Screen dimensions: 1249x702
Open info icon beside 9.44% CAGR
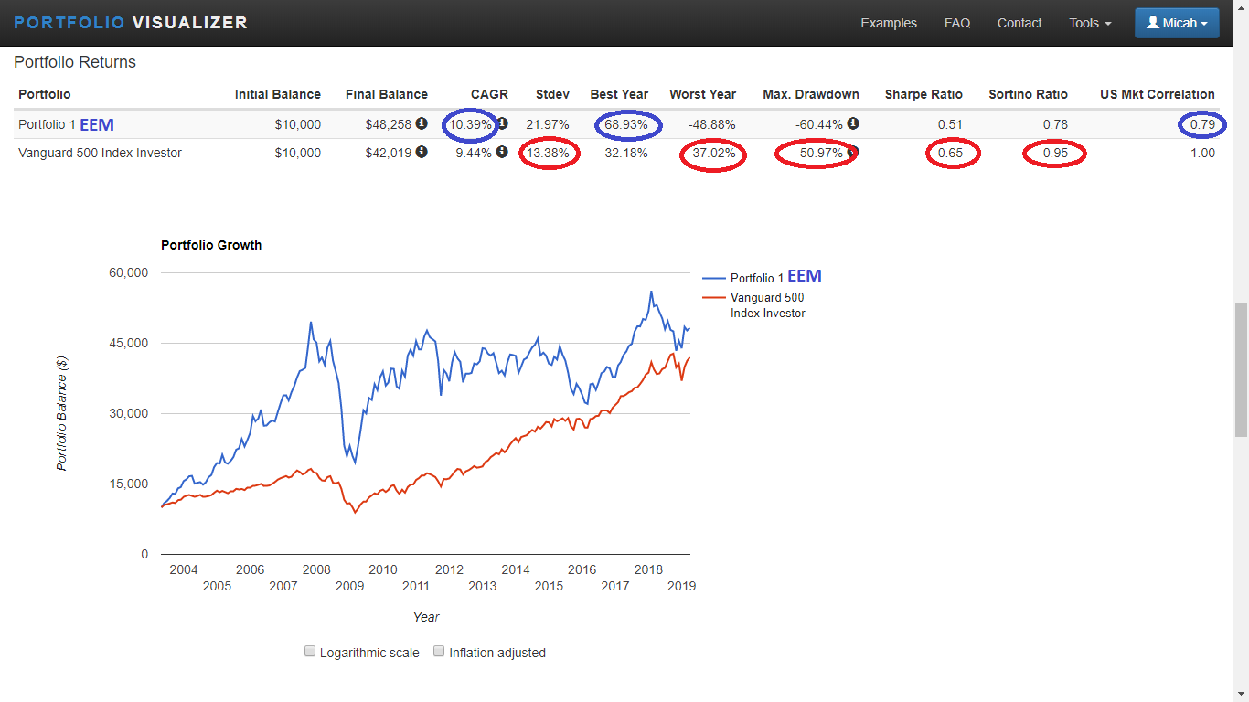pyautogui.click(x=502, y=152)
